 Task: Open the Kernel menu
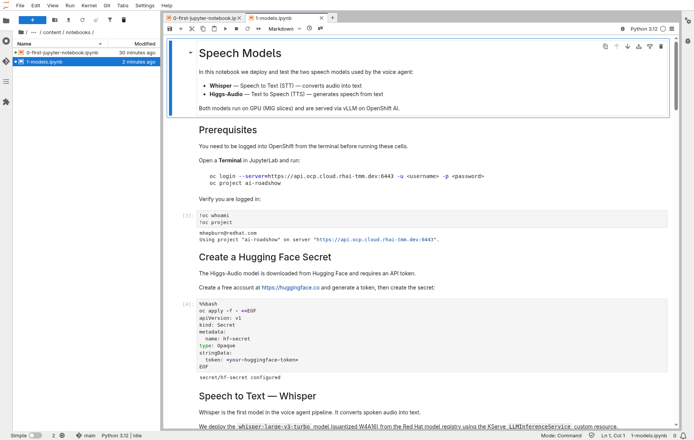(89, 5)
